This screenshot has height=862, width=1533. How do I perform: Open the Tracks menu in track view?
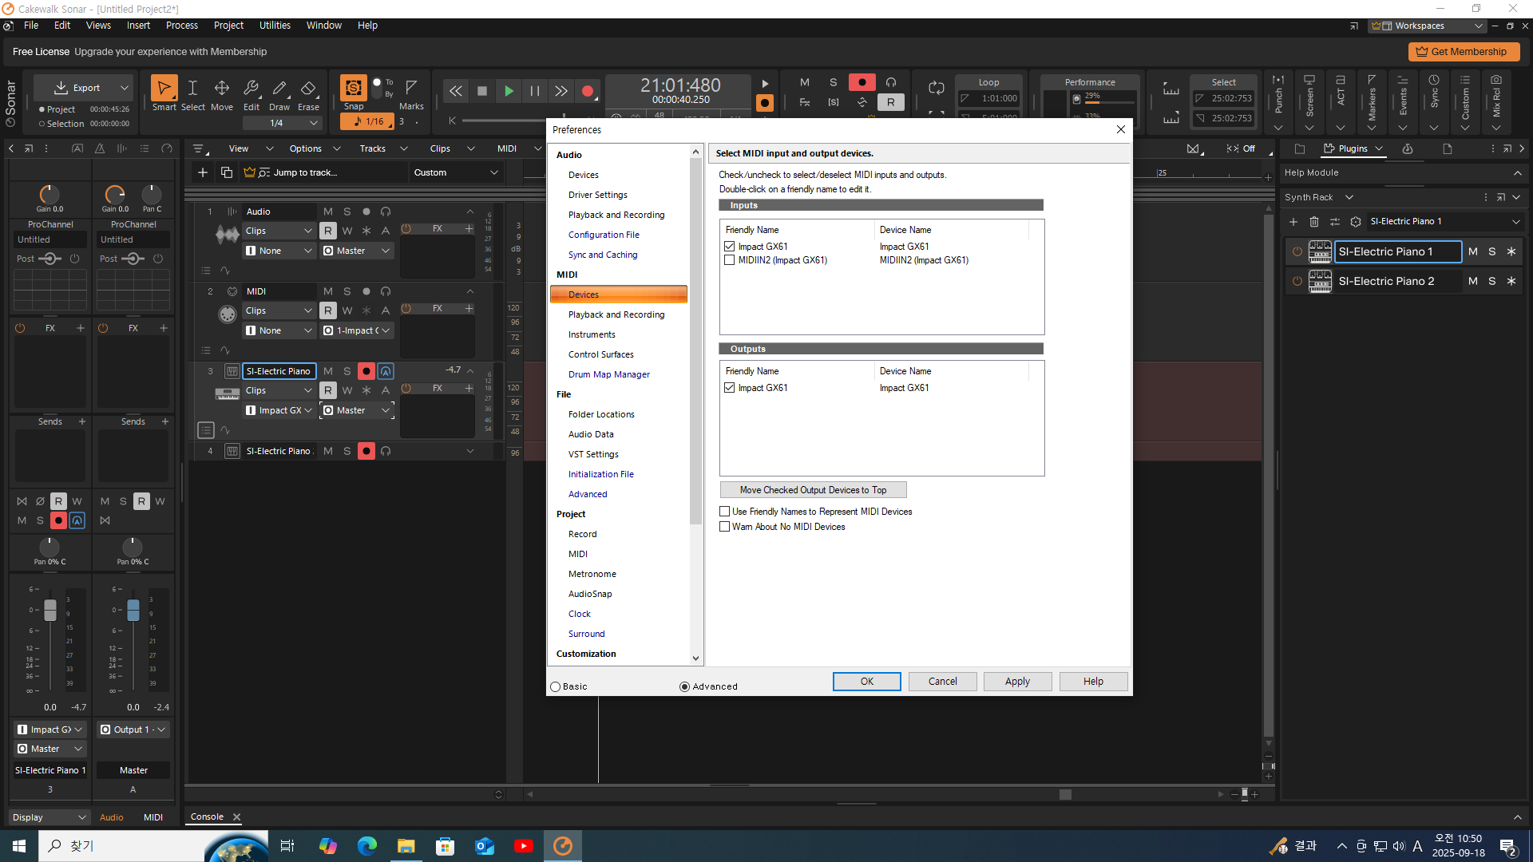click(372, 148)
